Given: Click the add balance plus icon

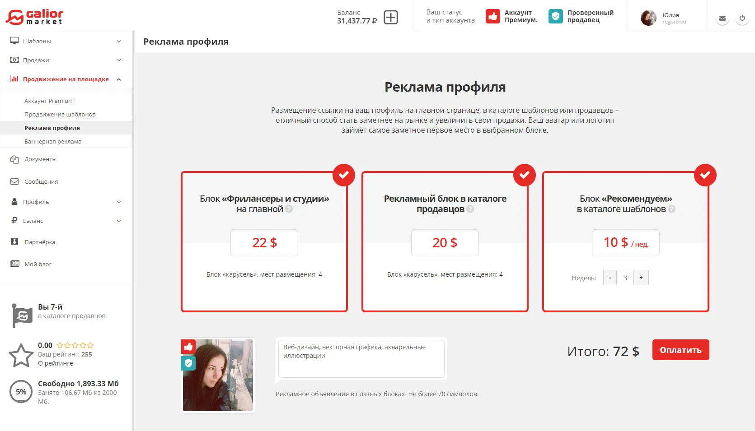Looking at the screenshot, I should coord(390,17).
